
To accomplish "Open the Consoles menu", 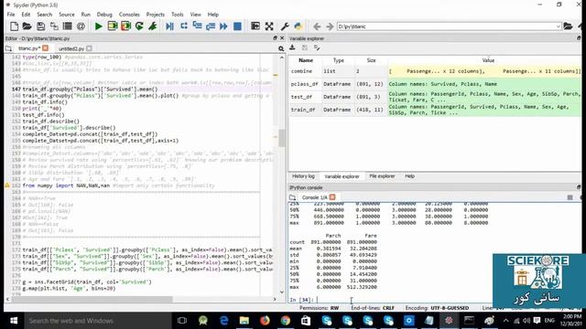I will tap(129, 15).
